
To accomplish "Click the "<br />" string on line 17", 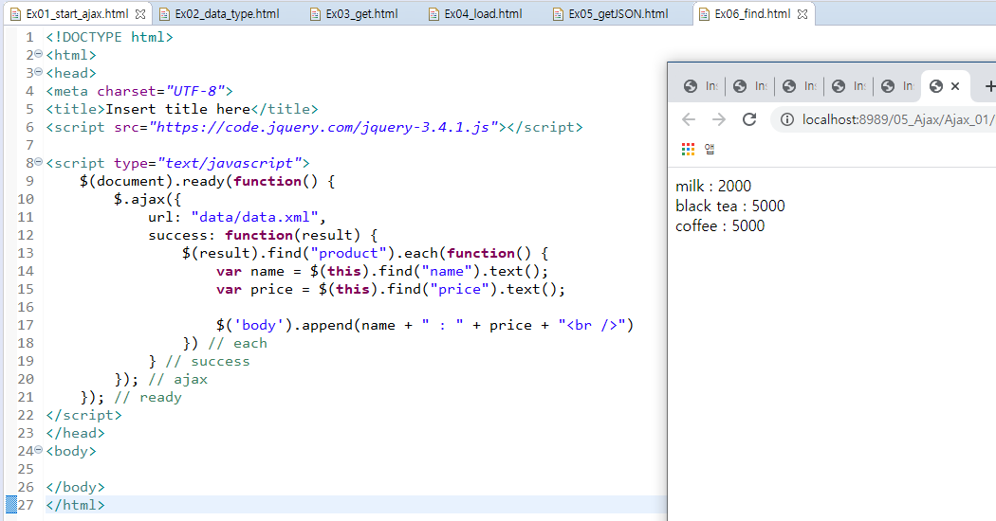I will [x=591, y=326].
